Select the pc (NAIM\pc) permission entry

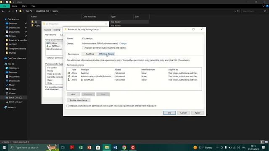click(x=134, y=80)
